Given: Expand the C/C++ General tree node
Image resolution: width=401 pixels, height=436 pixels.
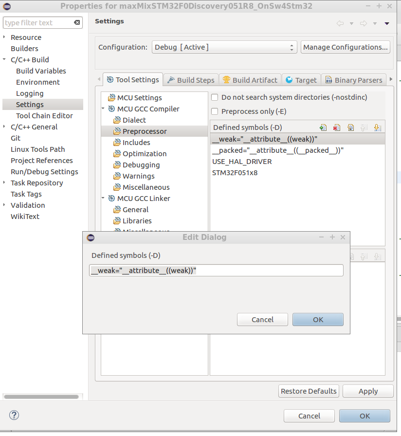Looking at the screenshot, I should tap(5, 127).
